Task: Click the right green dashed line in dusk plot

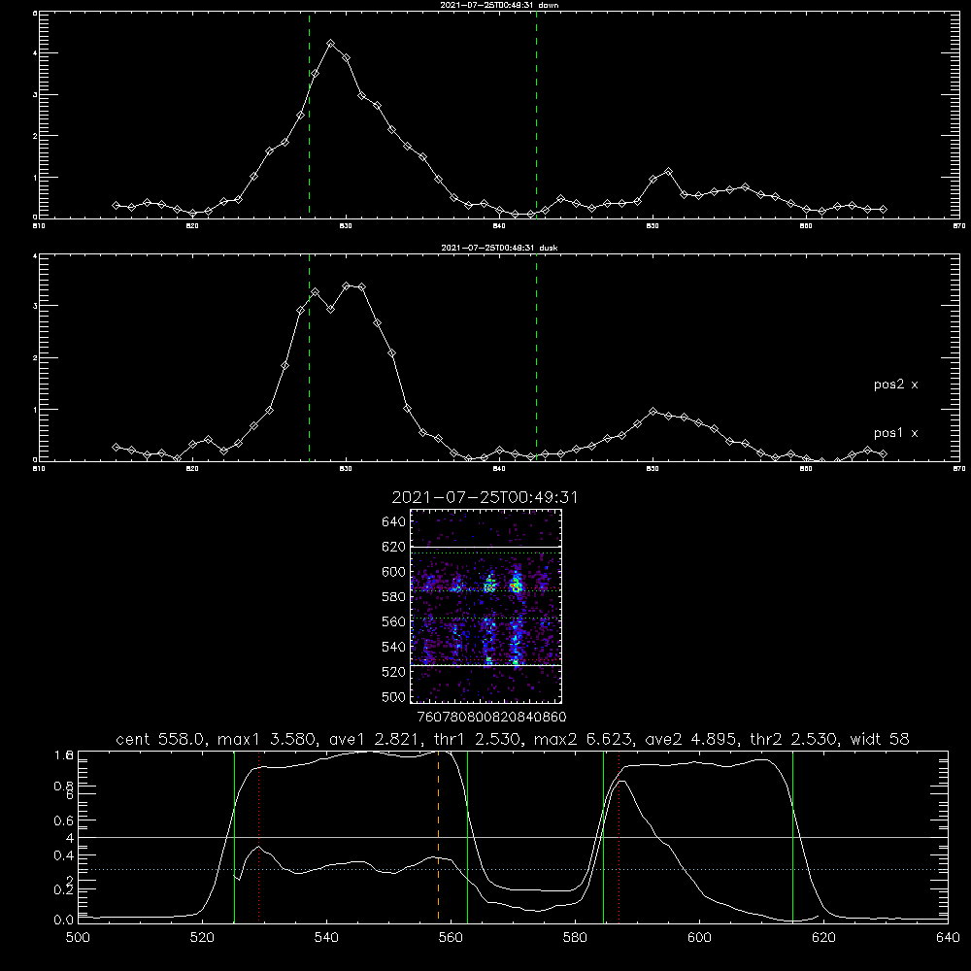Action: pyautogui.click(x=536, y=357)
